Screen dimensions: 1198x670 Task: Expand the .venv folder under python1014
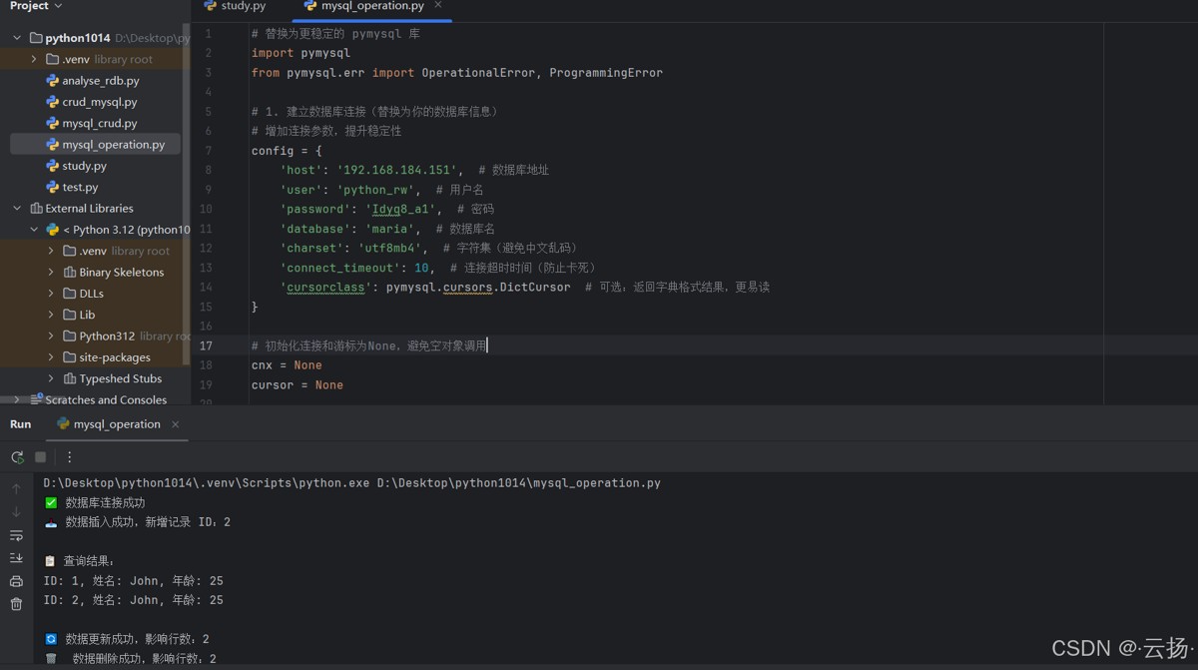34,59
